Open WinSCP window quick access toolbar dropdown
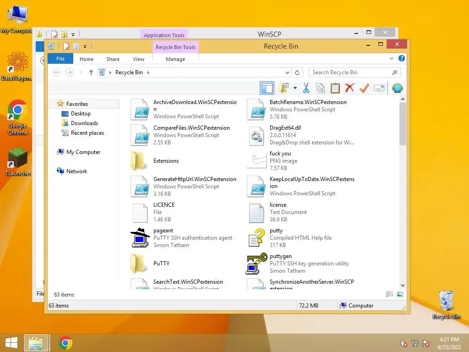Viewport: 469px width, 352px height. 73,35
